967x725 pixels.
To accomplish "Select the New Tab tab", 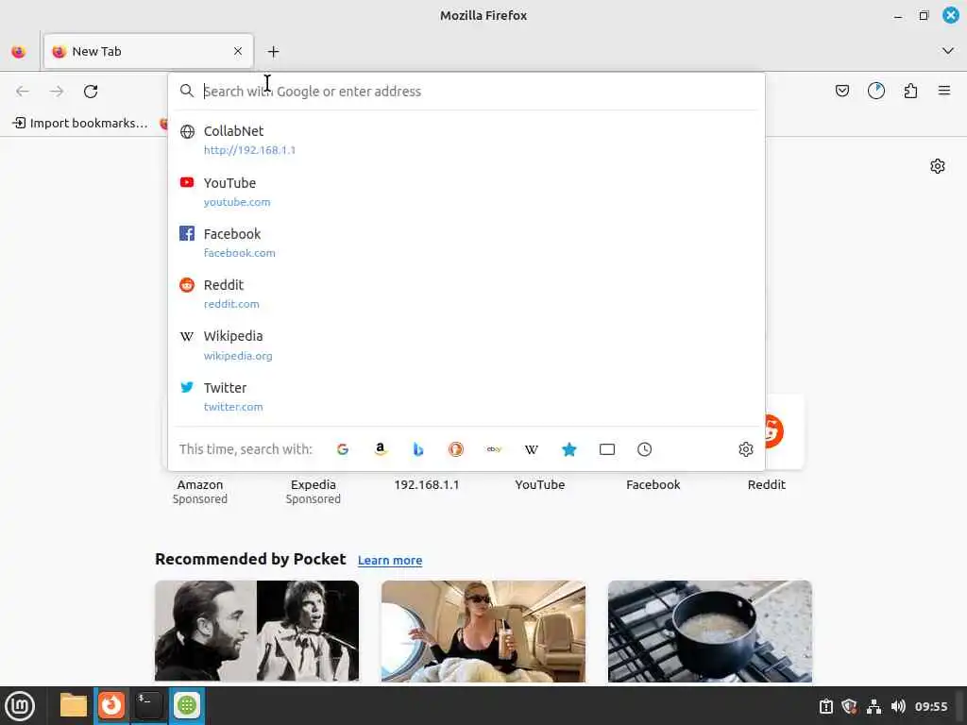I will pos(148,51).
